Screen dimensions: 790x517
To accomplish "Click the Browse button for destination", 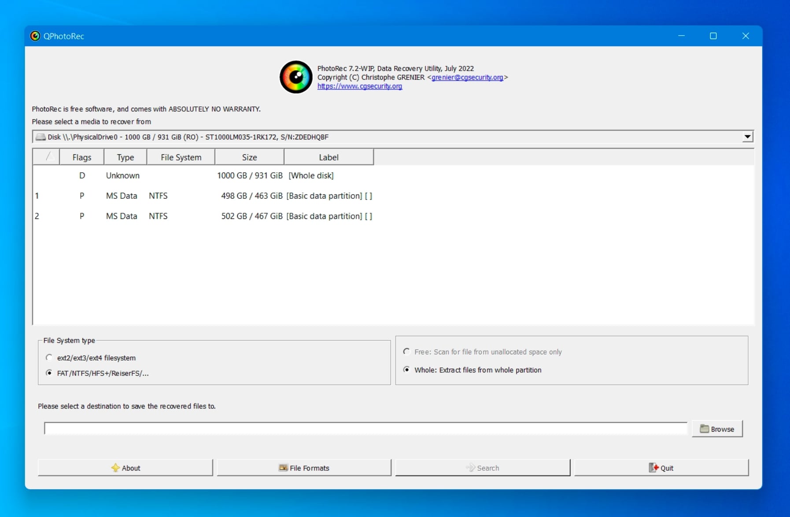I will (x=717, y=429).
